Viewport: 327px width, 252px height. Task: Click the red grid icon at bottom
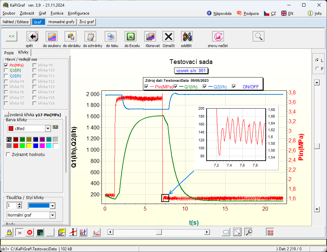pyautogui.click(x=270, y=232)
